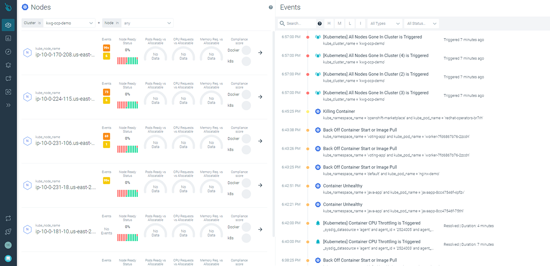The height and width of the screenshot is (266, 550).
Task: Click hexagon node icon for ip-10-0-231-106
Action: (27, 141)
